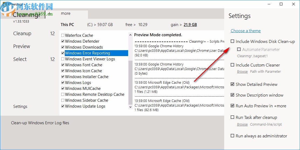The height and width of the screenshot is (150, 300).
Task: Enable Include Windows Disk Clean-up
Action: (232, 41)
